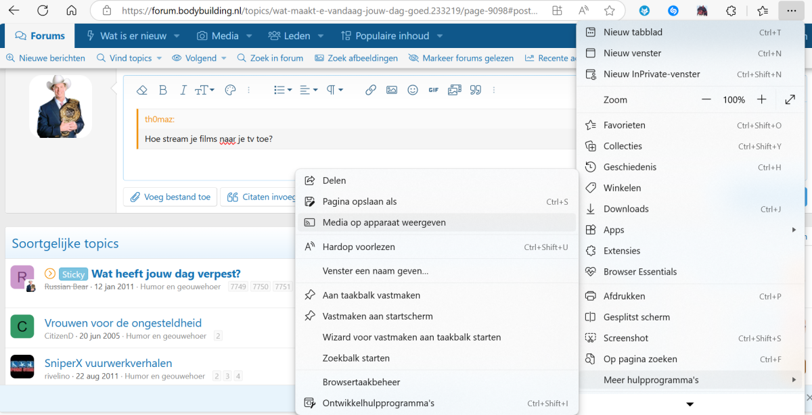Screen dimensions: 812x415
Task: Click zoom in plus button
Action: click(x=761, y=99)
